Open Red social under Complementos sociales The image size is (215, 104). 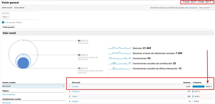[x=6, y=103]
